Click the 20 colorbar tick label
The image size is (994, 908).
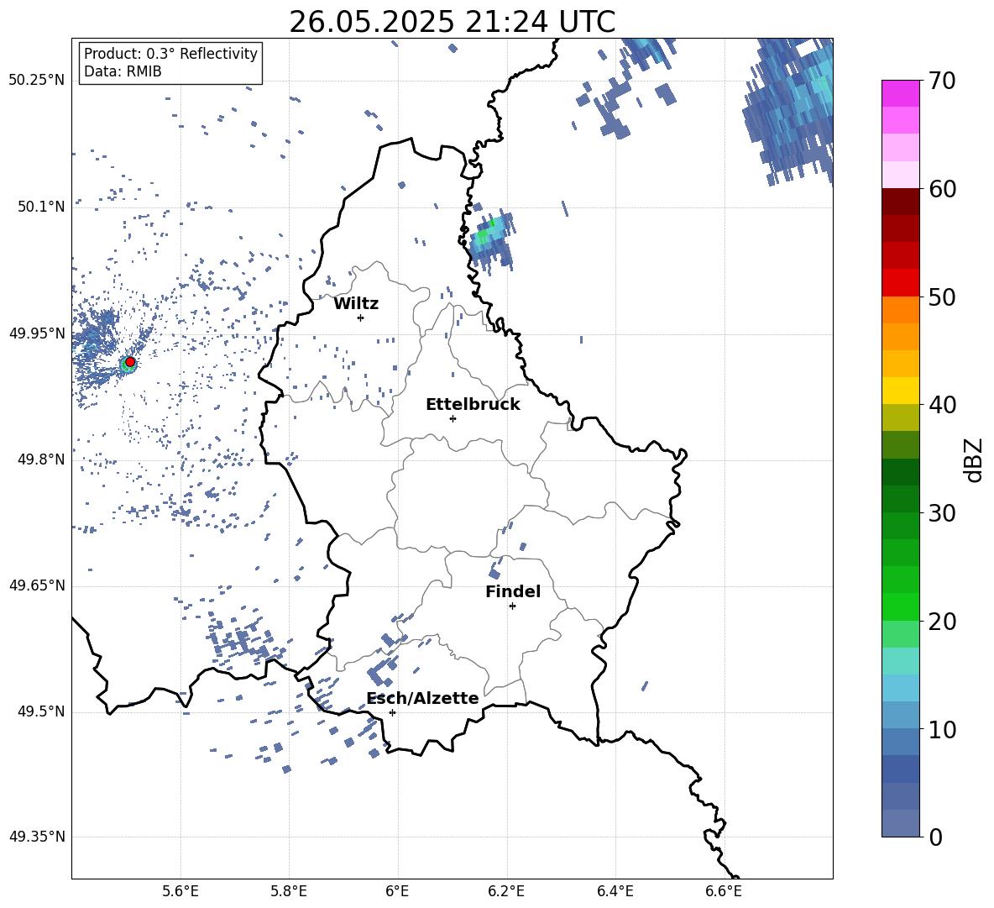[942, 622]
